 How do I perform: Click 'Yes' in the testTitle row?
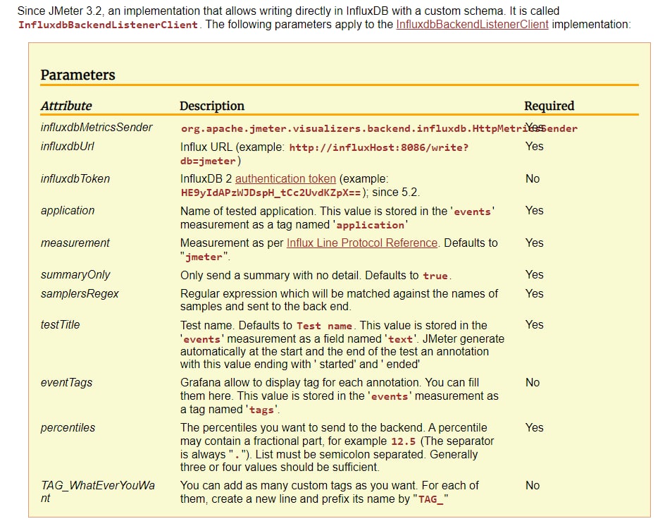(535, 325)
